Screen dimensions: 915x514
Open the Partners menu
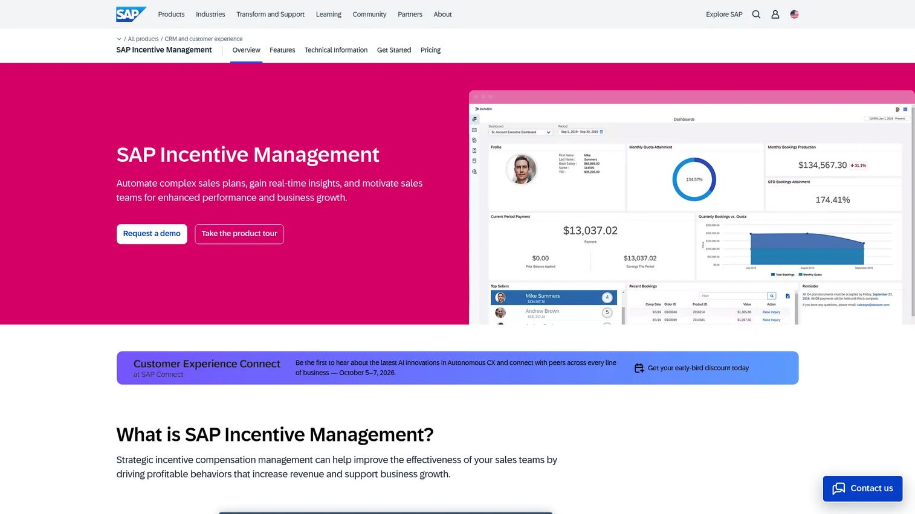pyautogui.click(x=410, y=14)
